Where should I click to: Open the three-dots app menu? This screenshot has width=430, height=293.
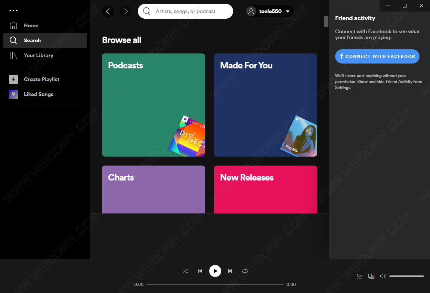tap(13, 10)
